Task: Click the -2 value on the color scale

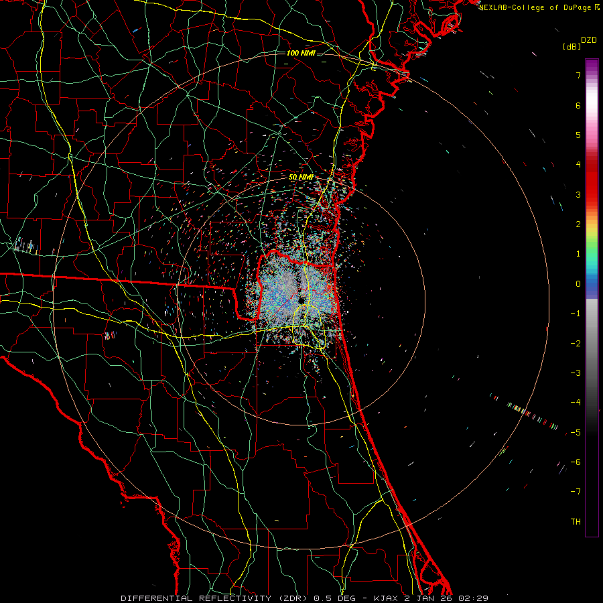Action: pos(576,344)
